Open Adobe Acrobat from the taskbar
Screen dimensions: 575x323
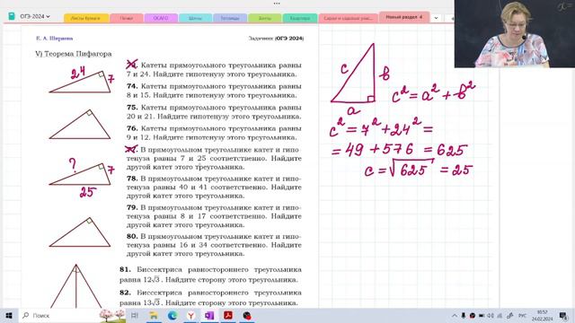pos(228,315)
